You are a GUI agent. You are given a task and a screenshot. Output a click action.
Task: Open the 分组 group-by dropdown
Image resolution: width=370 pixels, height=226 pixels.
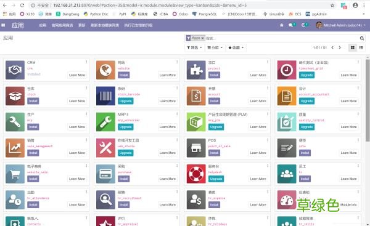coord(215,47)
